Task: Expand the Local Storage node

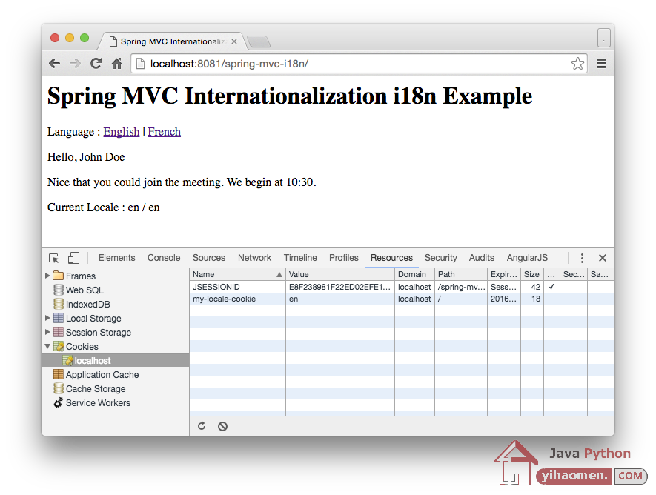Action: pyautogui.click(x=47, y=318)
